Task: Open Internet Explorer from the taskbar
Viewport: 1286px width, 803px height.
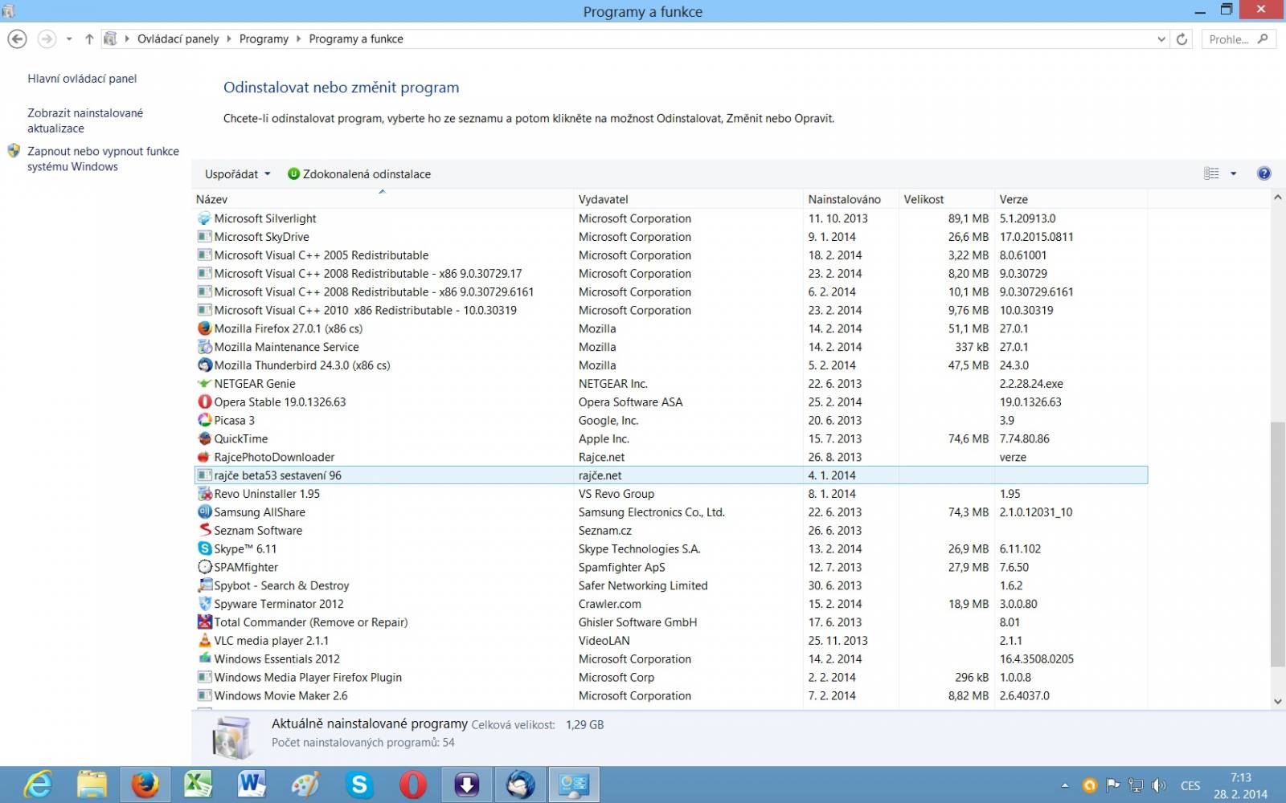Action: (x=38, y=785)
